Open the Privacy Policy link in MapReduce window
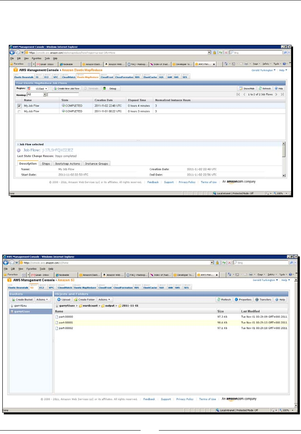This screenshot has width=301, height=434. [187, 182]
